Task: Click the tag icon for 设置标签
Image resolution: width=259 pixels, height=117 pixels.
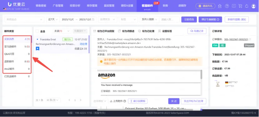Action: pyautogui.click(x=159, y=31)
